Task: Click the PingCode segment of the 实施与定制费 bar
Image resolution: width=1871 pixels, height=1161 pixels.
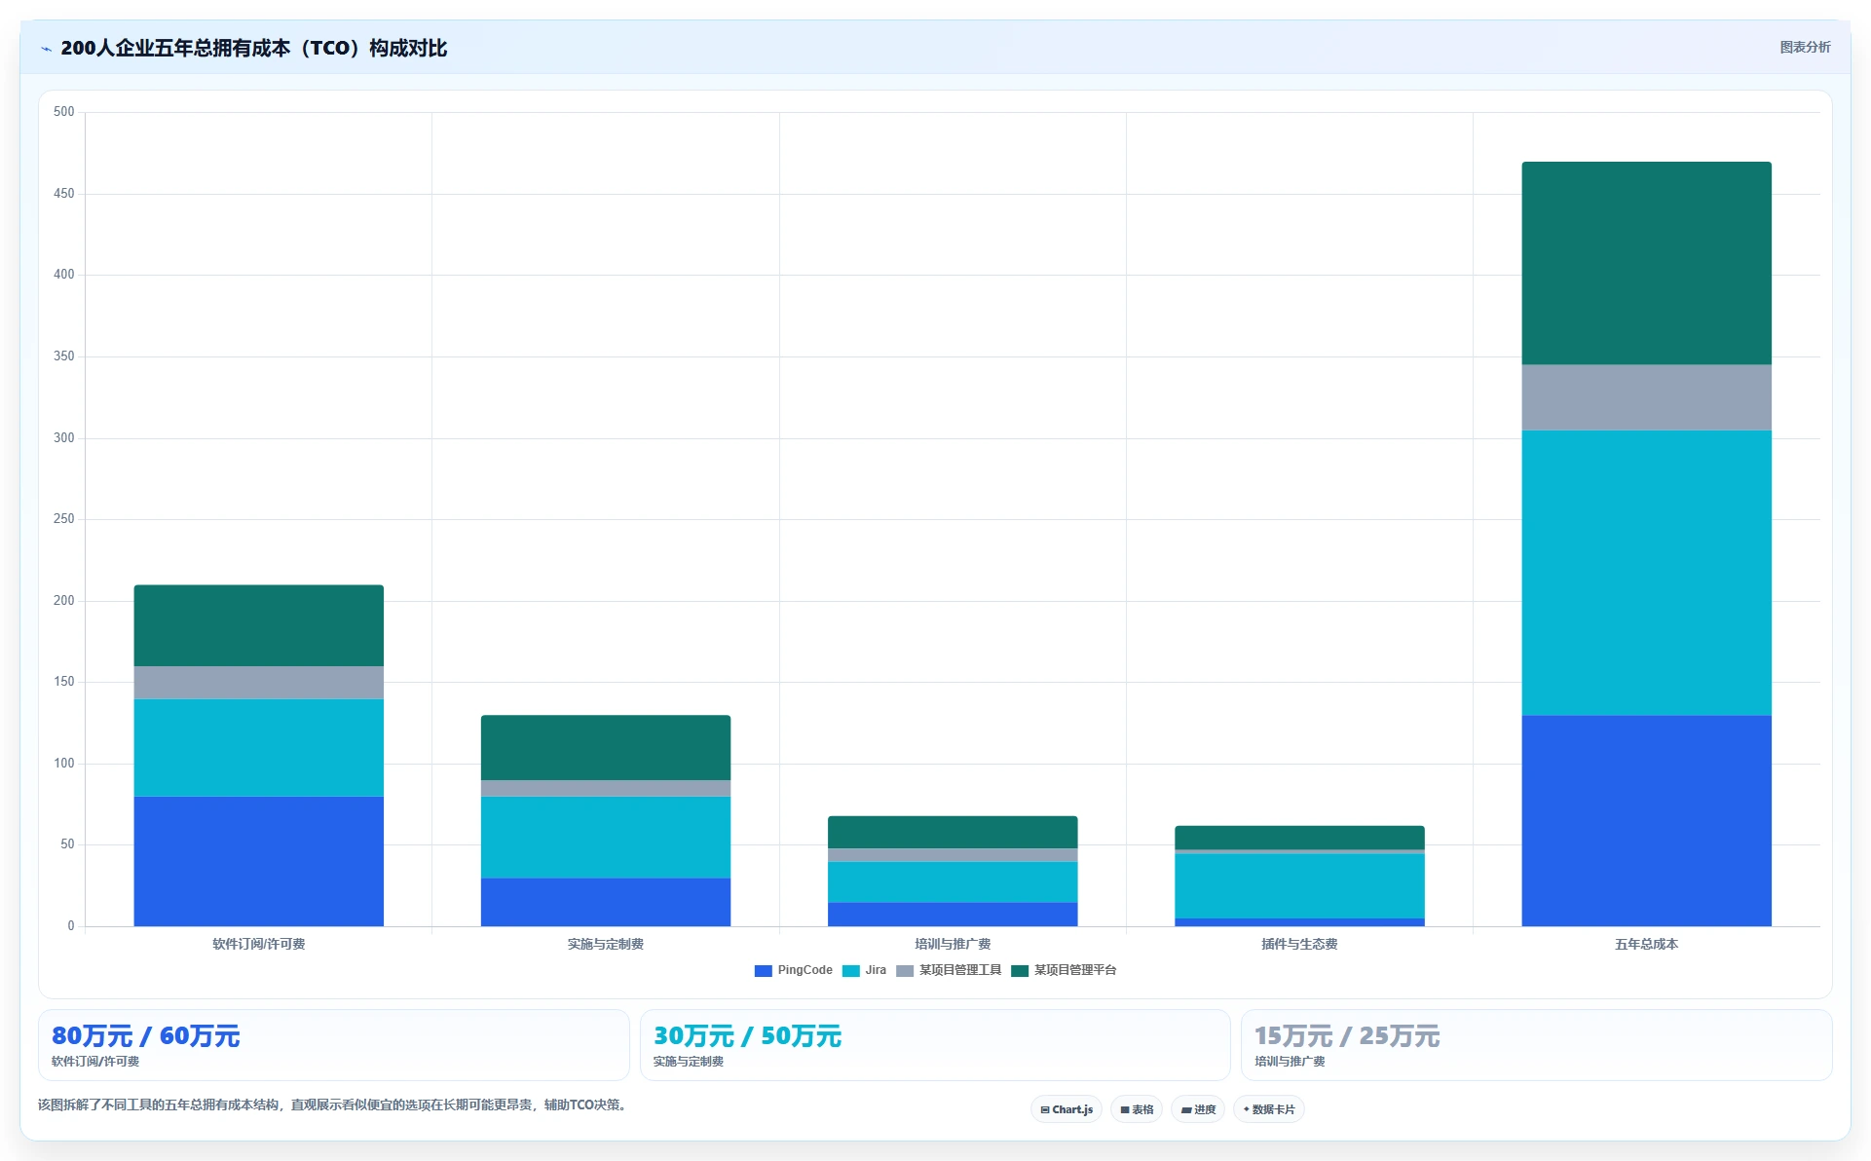Action: tap(606, 903)
